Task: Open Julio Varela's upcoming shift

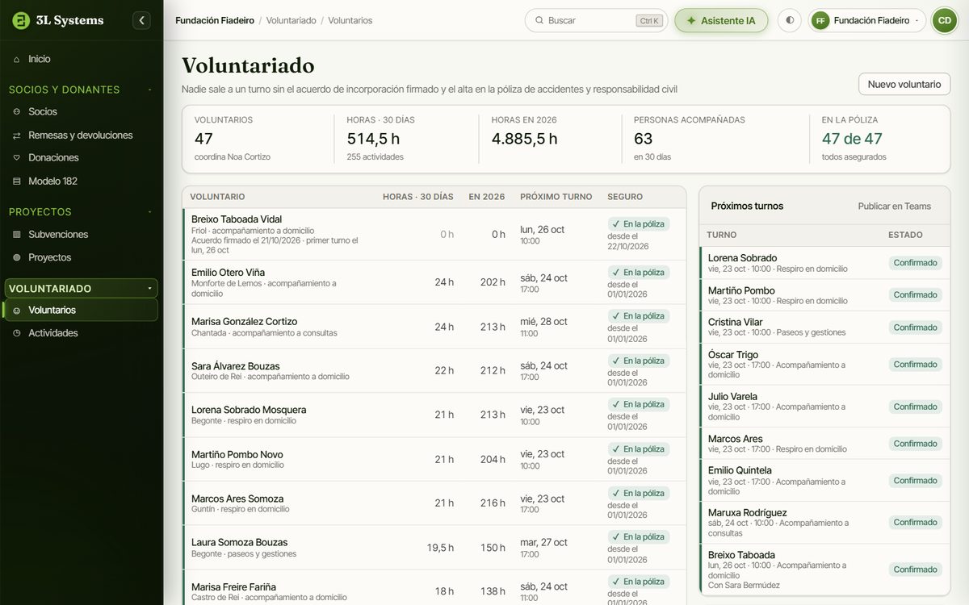Action: pyautogui.click(x=824, y=407)
